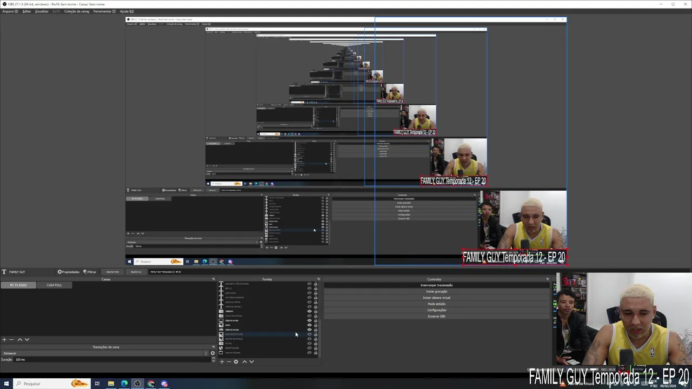Select the CAM FULL scene
The height and width of the screenshot is (389, 692).
54,285
